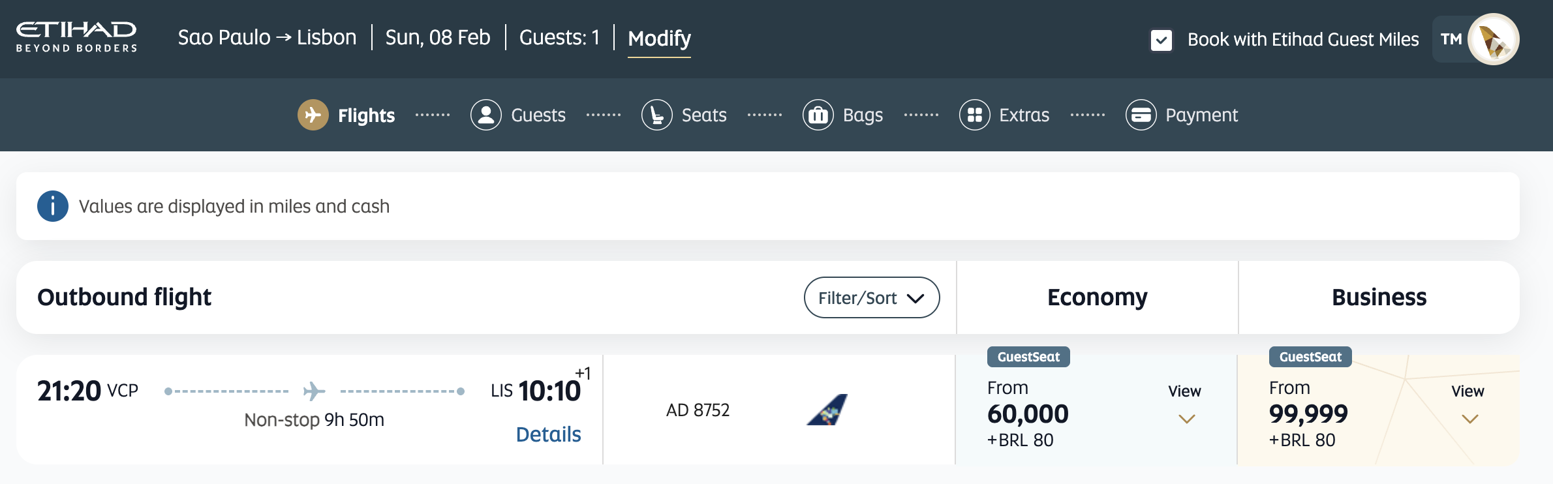
Task: Click the Guests person step icon
Action: click(486, 115)
